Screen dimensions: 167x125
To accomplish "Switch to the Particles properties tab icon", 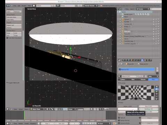I will point(148,60).
